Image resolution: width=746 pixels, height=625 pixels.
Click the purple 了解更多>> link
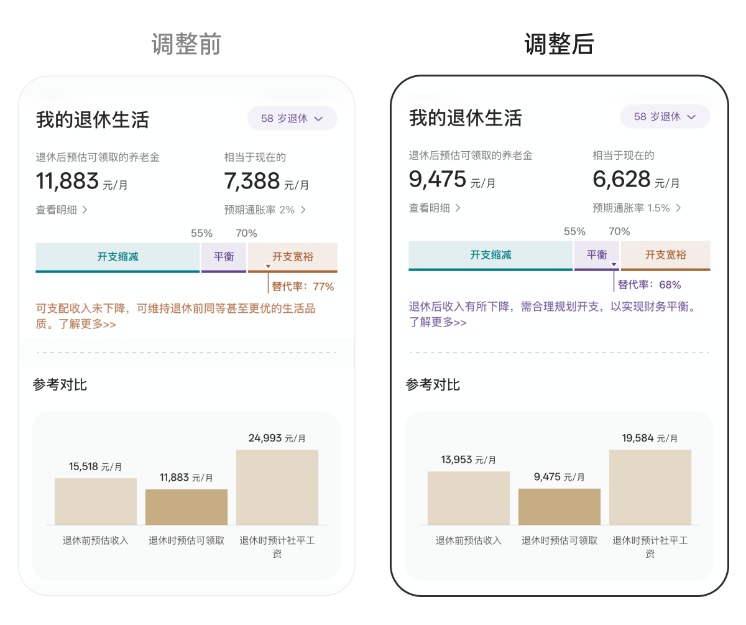[x=438, y=322]
